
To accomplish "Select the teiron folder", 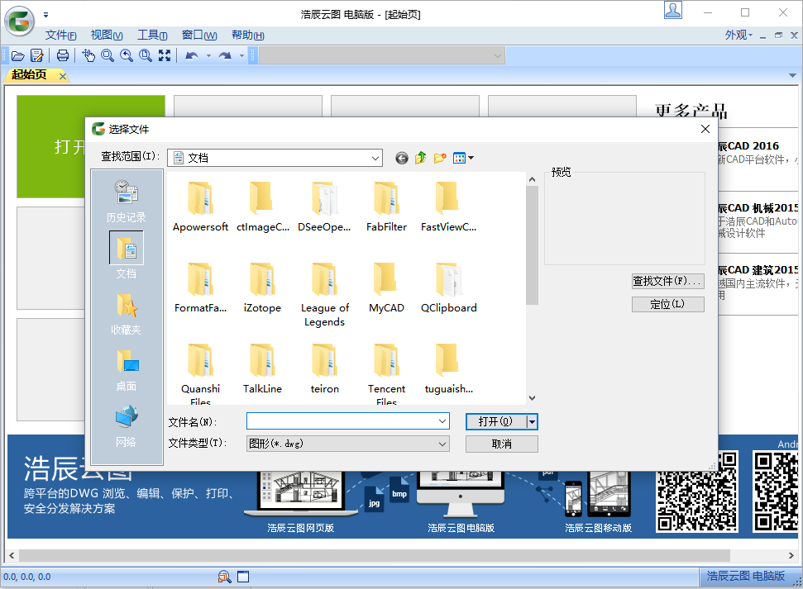I will 325,368.
